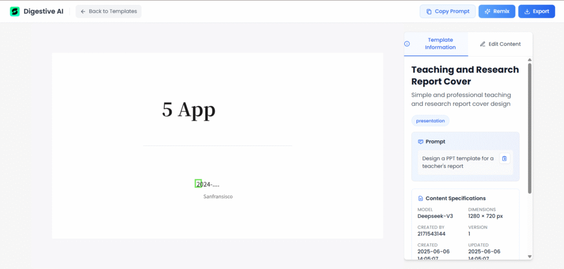This screenshot has height=269, width=564.
Task: Click the Remix button
Action: (497, 12)
